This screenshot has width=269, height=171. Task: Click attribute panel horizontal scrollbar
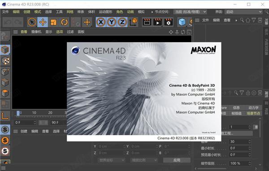212,169
